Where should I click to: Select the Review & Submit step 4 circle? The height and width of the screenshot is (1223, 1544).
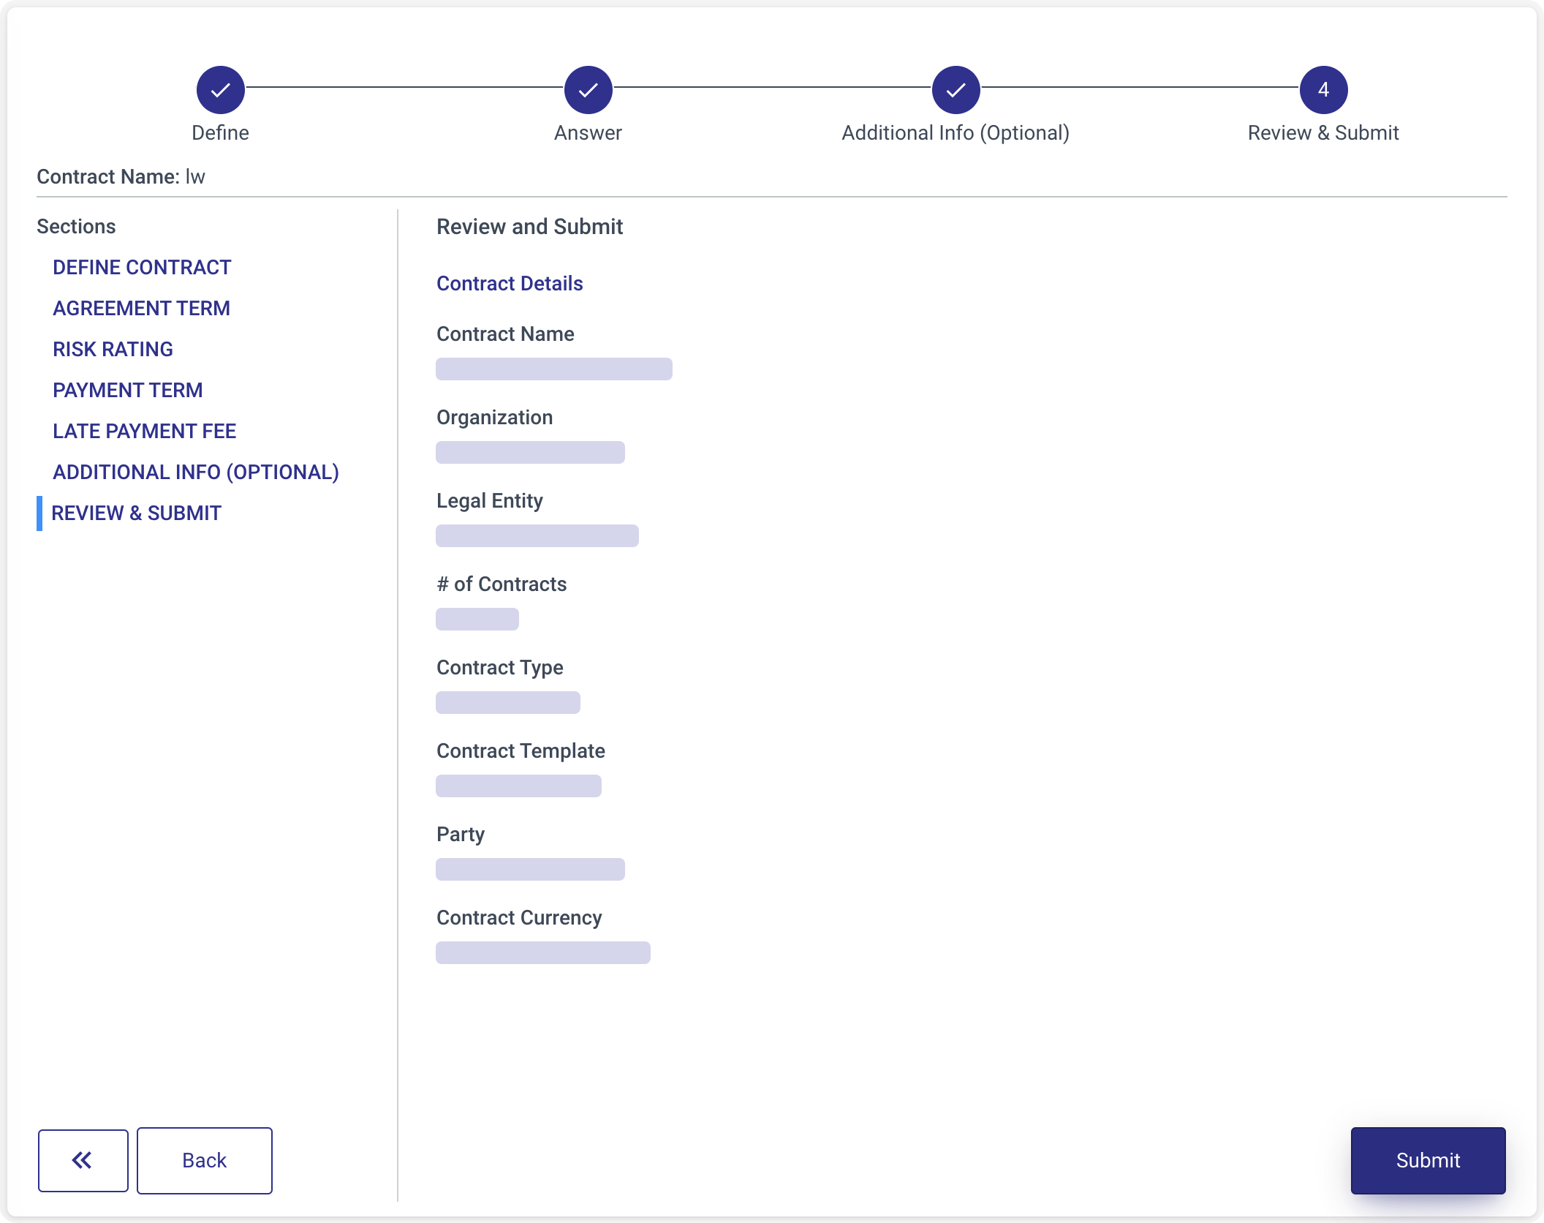pos(1323,89)
